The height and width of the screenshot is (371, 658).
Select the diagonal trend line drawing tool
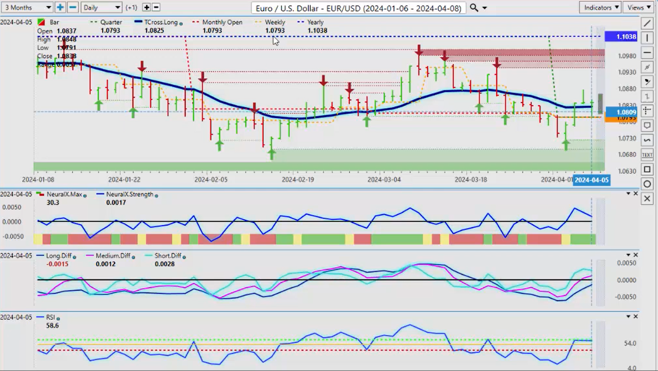click(x=647, y=23)
